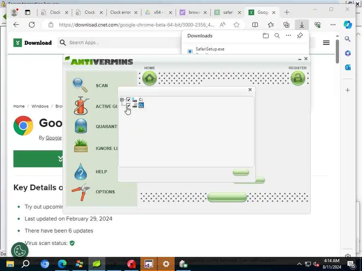The height and width of the screenshot is (271, 362).
Task: Click the cnet download URL address bar
Action: coord(136,25)
